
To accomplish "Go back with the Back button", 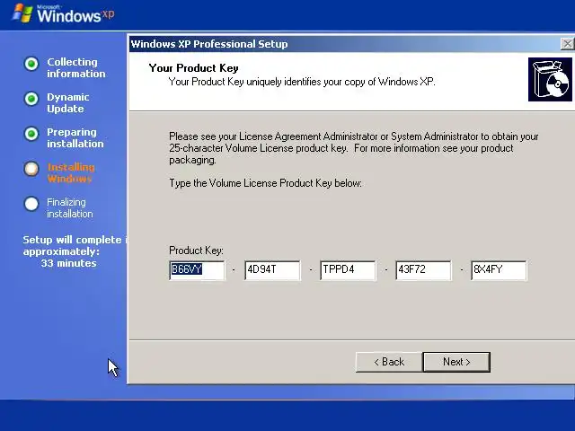I will pyautogui.click(x=389, y=362).
